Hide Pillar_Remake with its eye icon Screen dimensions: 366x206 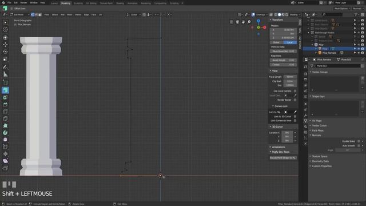click(359, 53)
